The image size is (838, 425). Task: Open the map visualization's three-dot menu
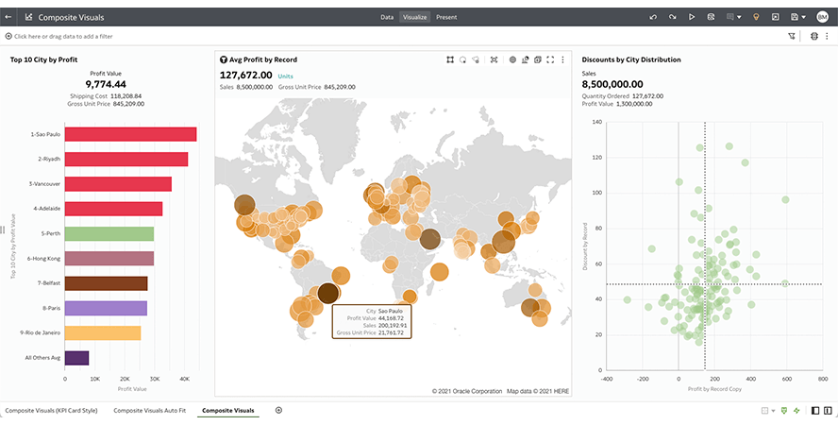click(562, 59)
